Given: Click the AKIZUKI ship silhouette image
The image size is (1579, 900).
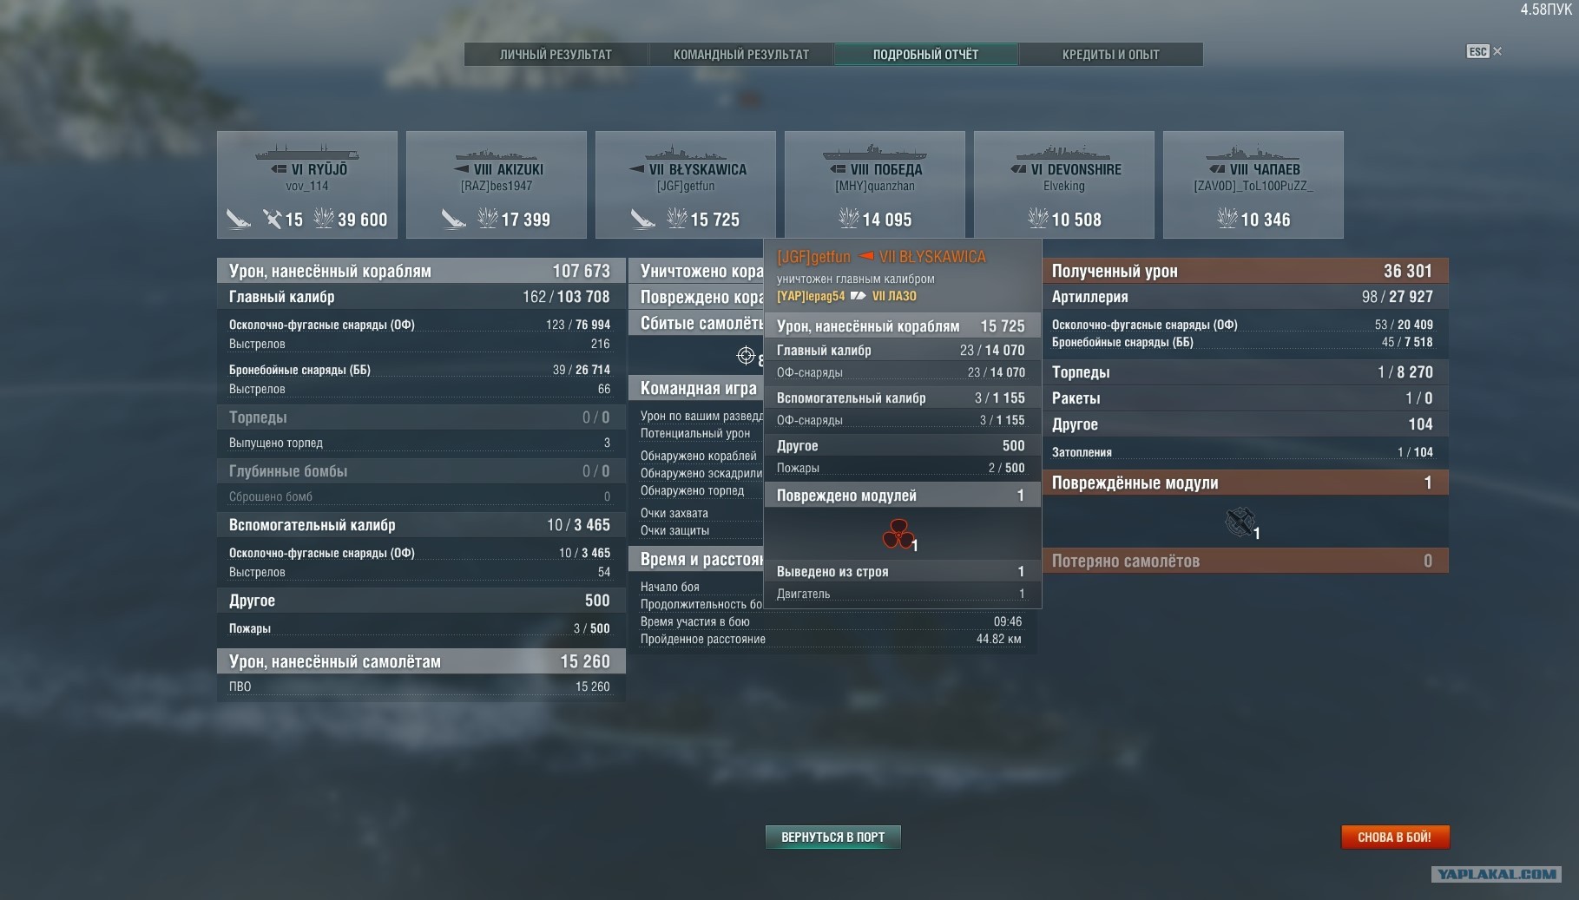Looking at the screenshot, I should (x=497, y=154).
